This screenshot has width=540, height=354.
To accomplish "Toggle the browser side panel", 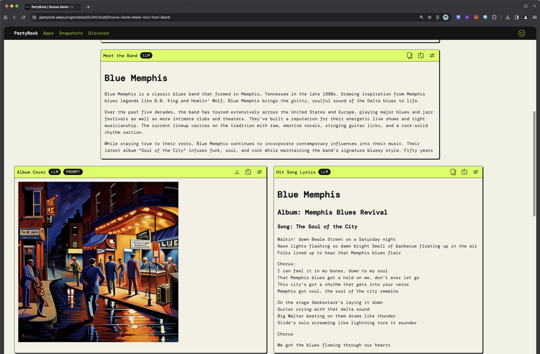I will (516, 17).
